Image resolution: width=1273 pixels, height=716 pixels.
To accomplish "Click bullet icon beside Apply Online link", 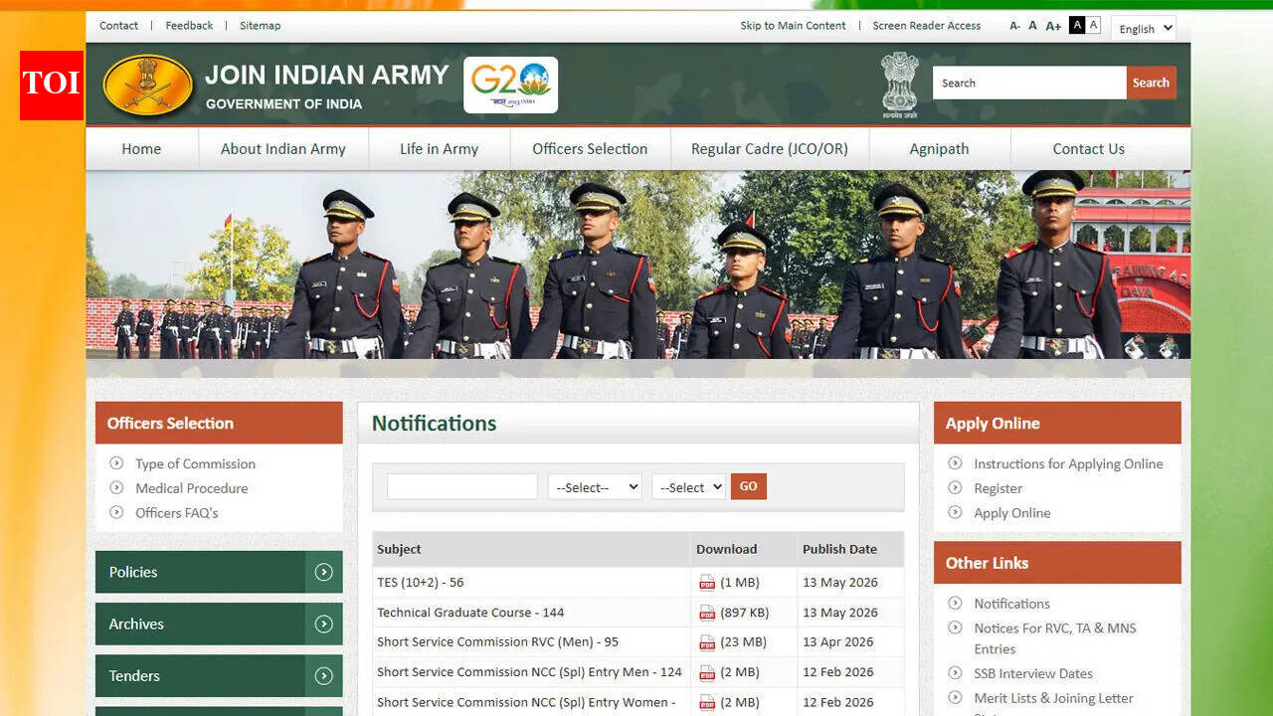I will tap(955, 512).
